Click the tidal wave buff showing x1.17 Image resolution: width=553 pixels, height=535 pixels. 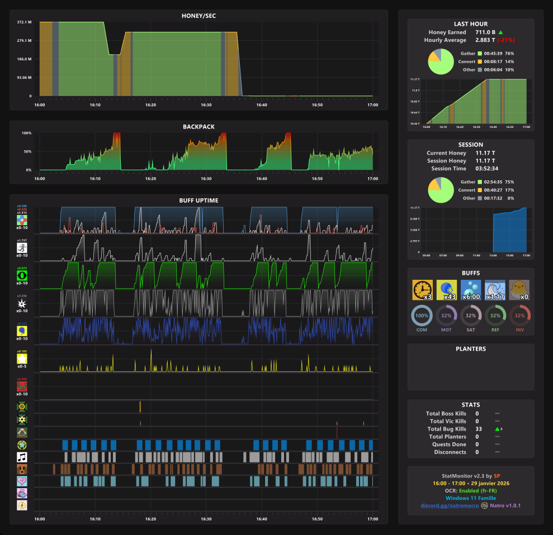click(x=495, y=290)
